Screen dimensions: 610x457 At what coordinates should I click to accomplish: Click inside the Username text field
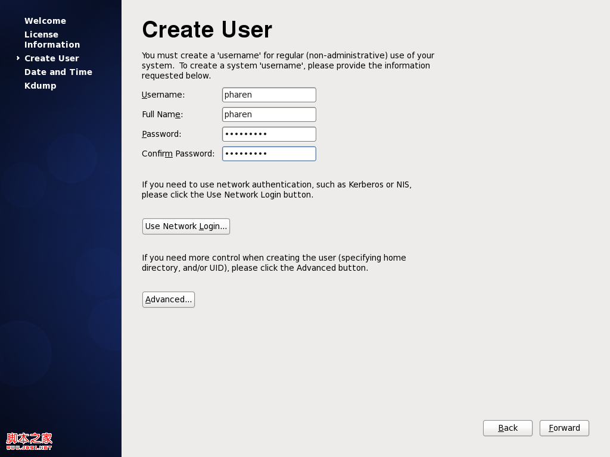[x=269, y=95]
